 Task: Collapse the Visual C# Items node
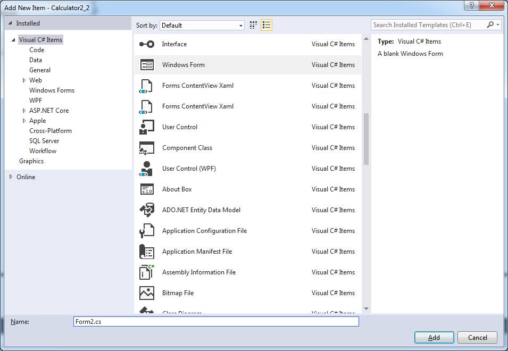pos(13,40)
